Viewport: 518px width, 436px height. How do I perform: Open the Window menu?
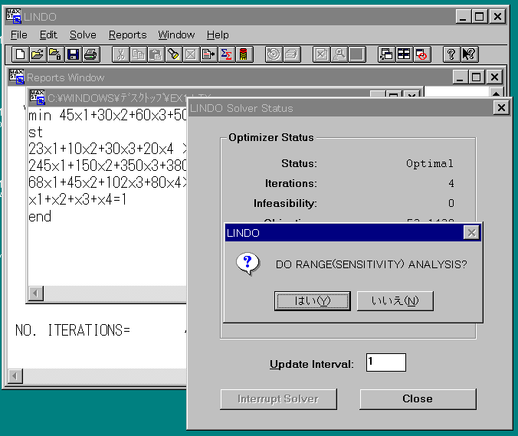tap(176, 34)
